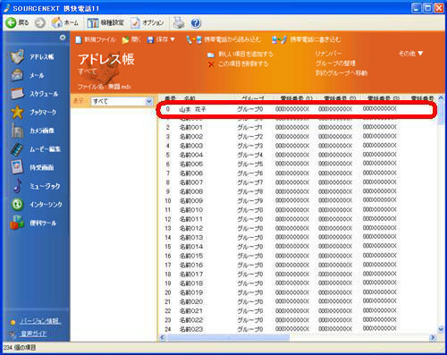The width and height of the screenshot is (447, 355).
Task: Open the 保存 dropdown arrow
Action: coord(173,39)
